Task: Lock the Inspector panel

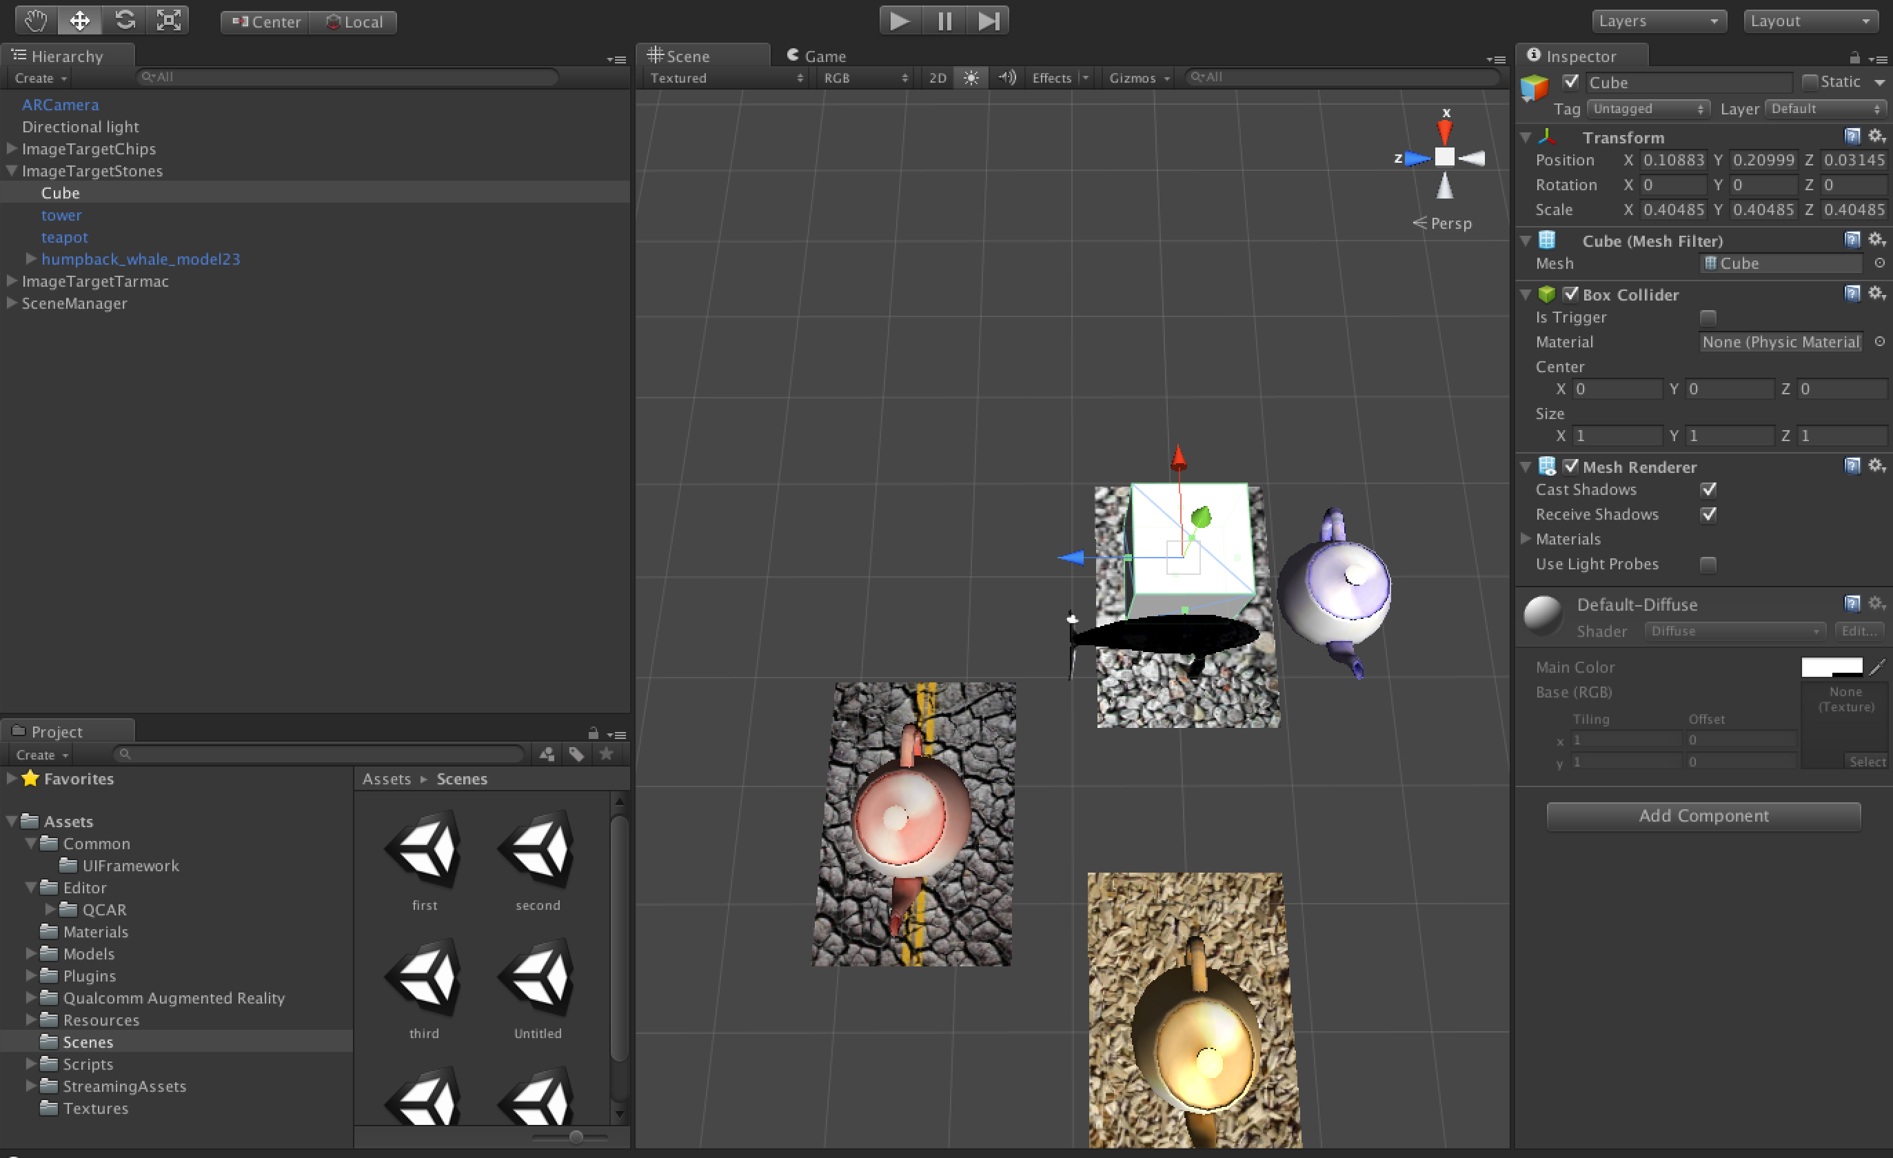Action: [1854, 59]
